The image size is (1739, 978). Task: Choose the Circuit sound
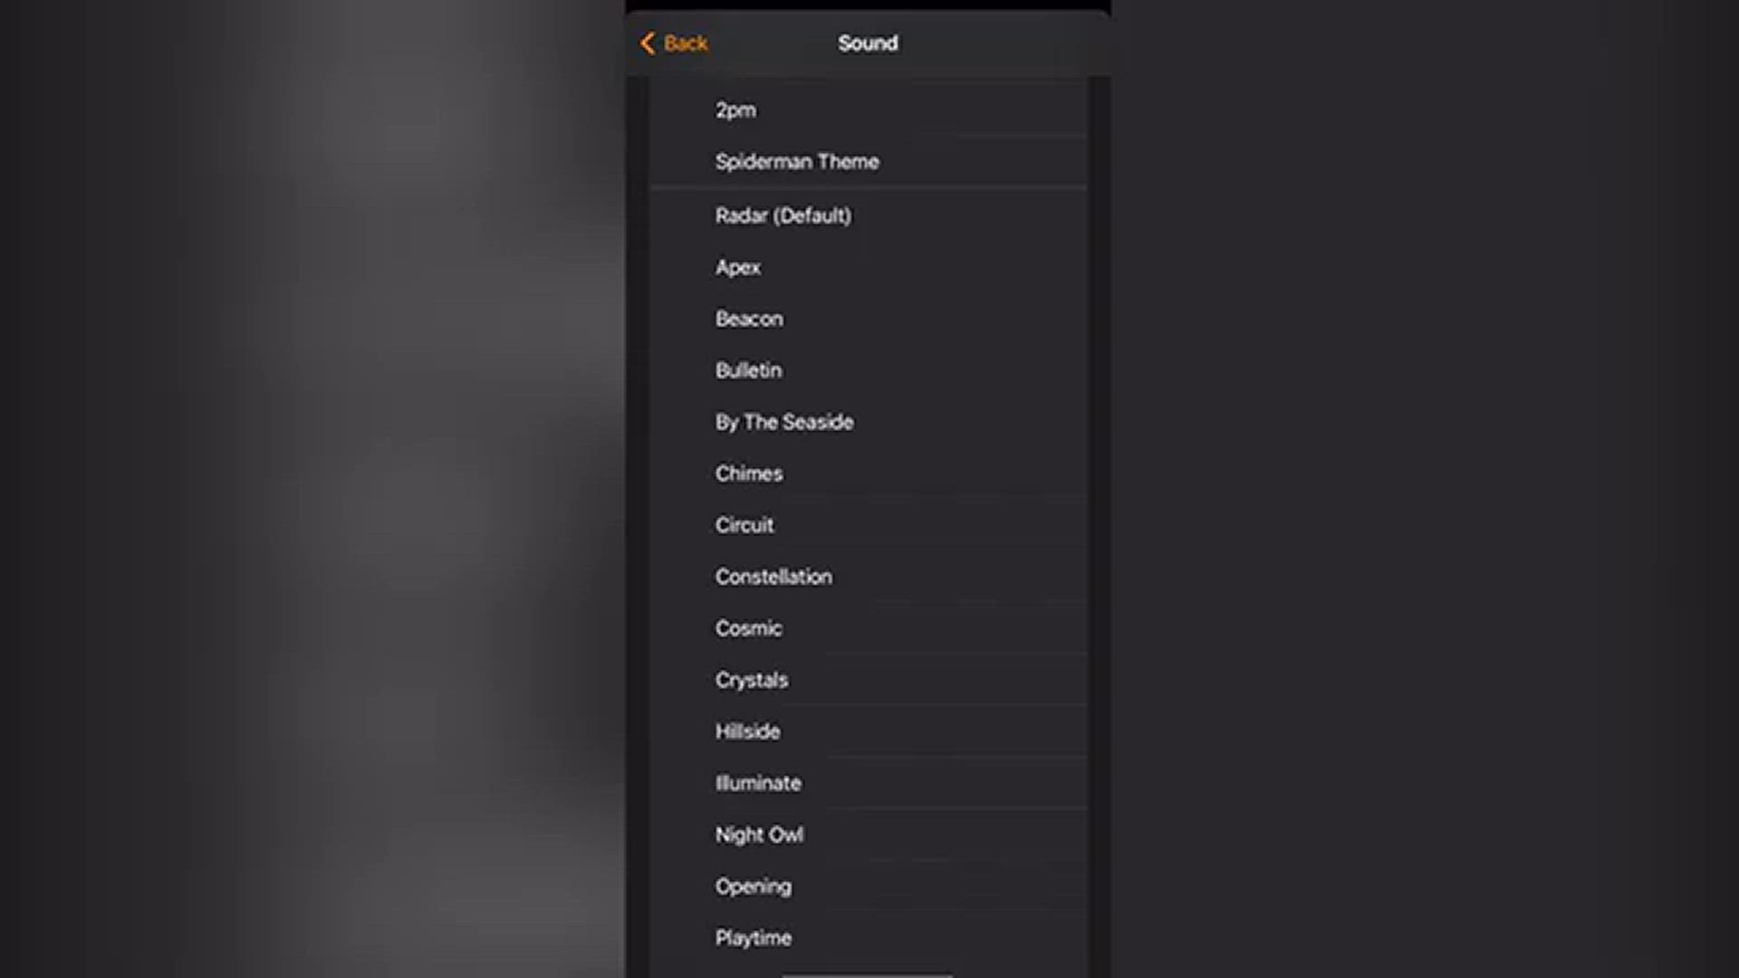pyautogui.click(x=868, y=525)
